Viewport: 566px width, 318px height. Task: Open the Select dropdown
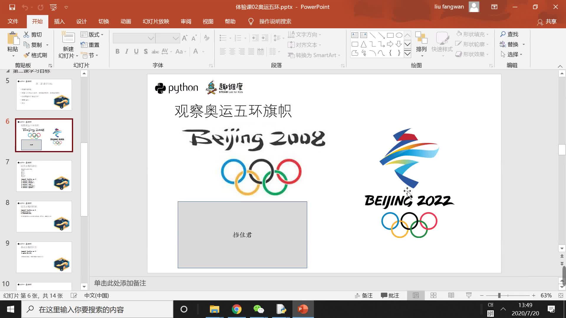point(511,54)
